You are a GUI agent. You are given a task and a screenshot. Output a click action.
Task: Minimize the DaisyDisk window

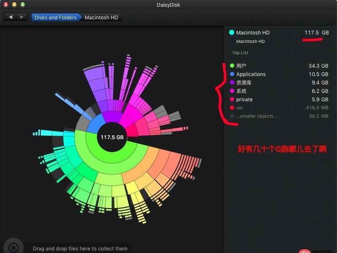coord(14,5)
